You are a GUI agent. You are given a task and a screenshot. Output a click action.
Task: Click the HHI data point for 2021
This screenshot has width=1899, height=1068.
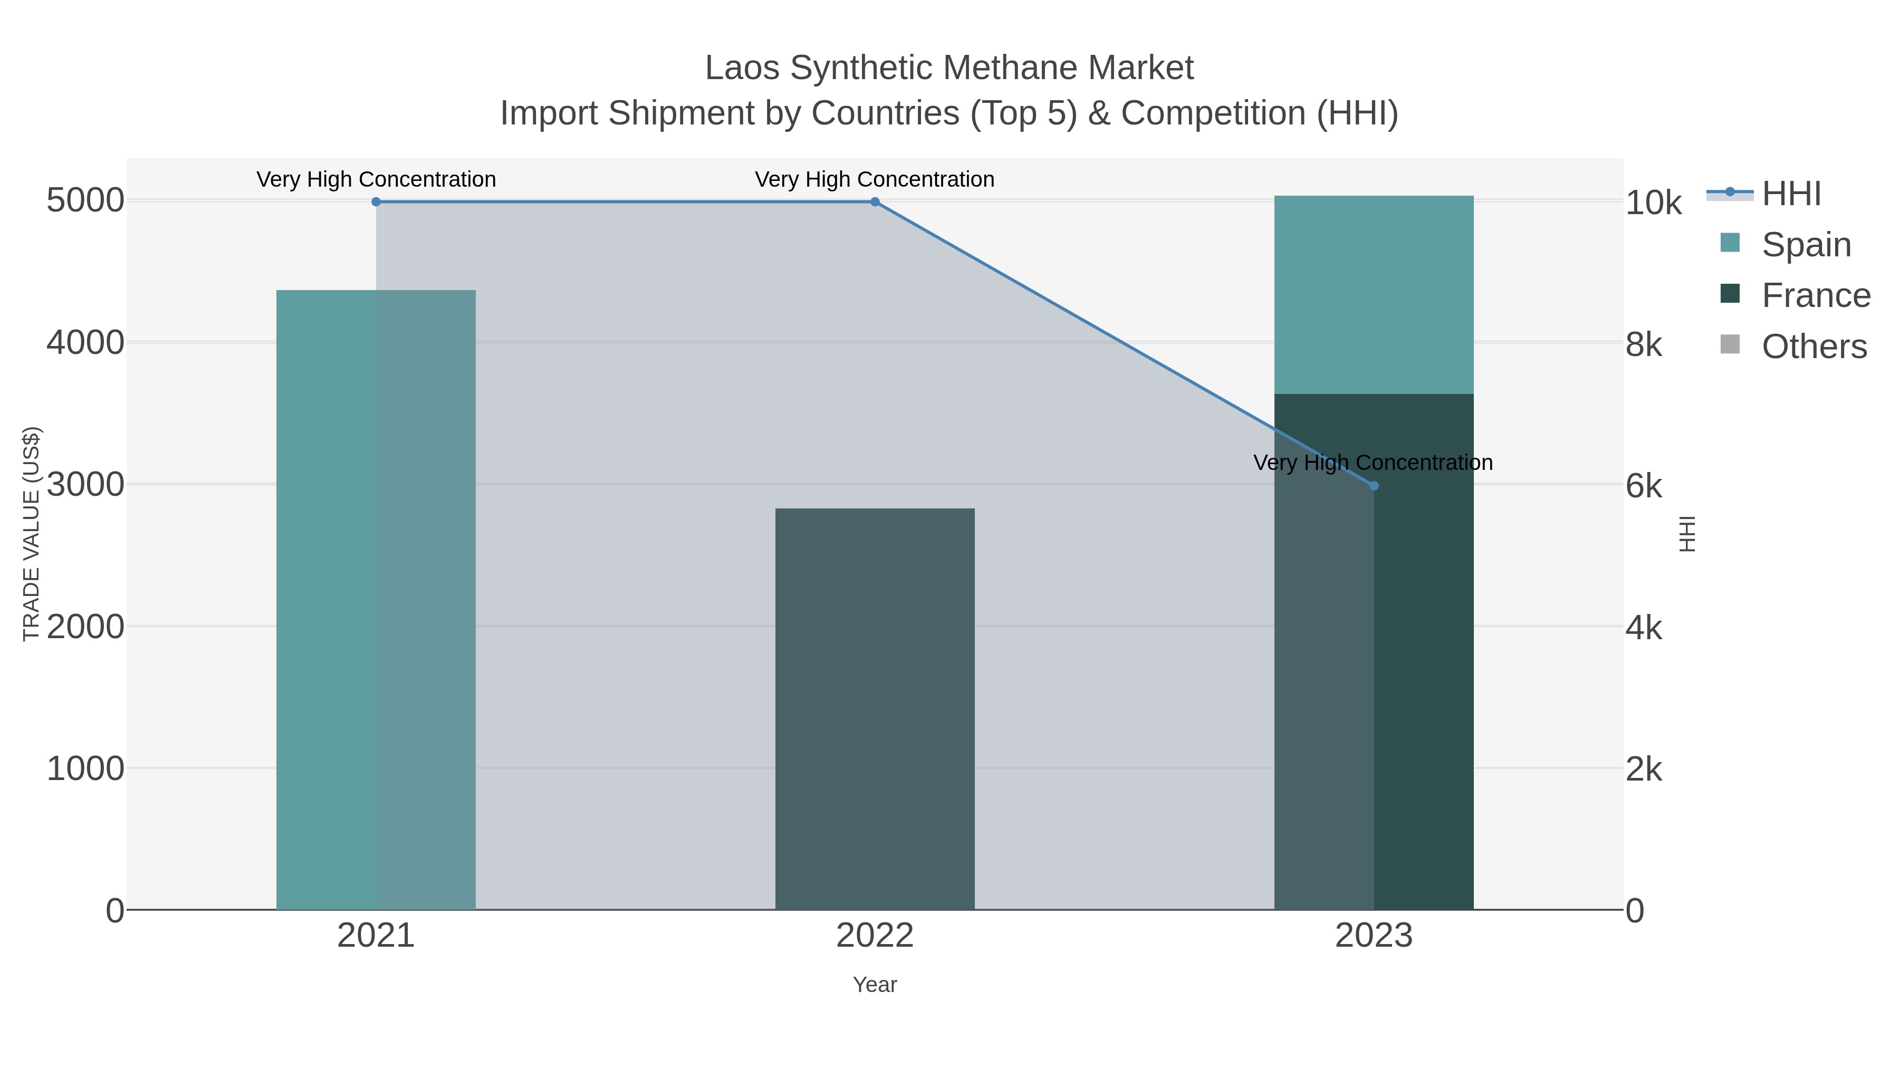(376, 201)
